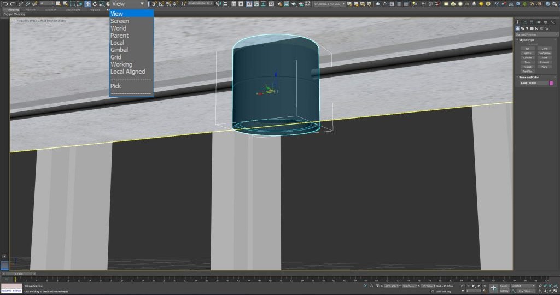Open the Polygon Modeling panel dropdown
The image size is (560, 295).
tap(14, 14)
